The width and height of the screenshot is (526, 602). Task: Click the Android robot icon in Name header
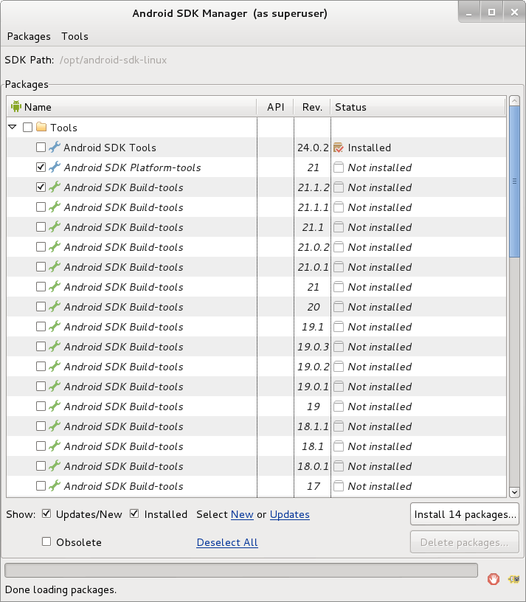tap(16, 106)
